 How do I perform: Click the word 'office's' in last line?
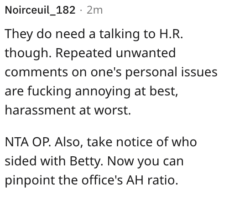coord(102,180)
